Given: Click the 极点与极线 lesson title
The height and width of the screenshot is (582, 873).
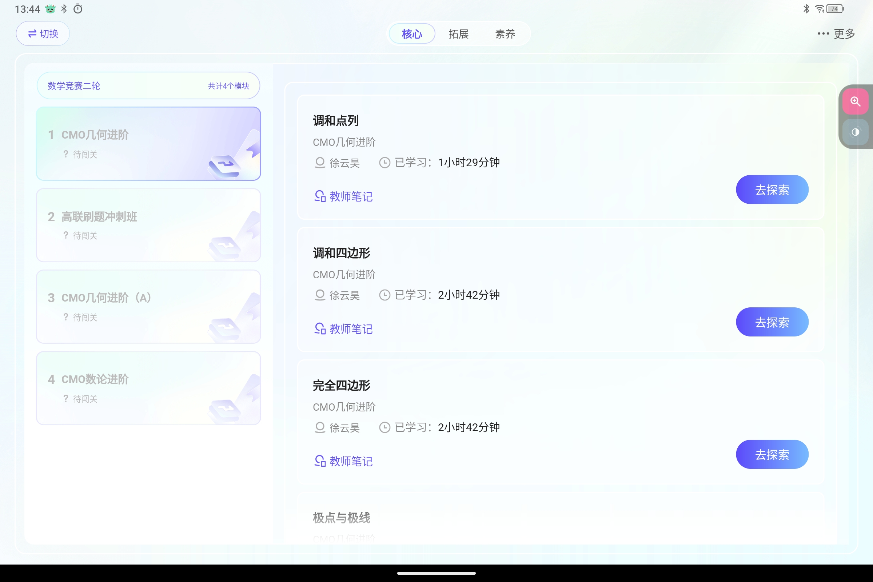Looking at the screenshot, I should pyautogui.click(x=342, y=518).
